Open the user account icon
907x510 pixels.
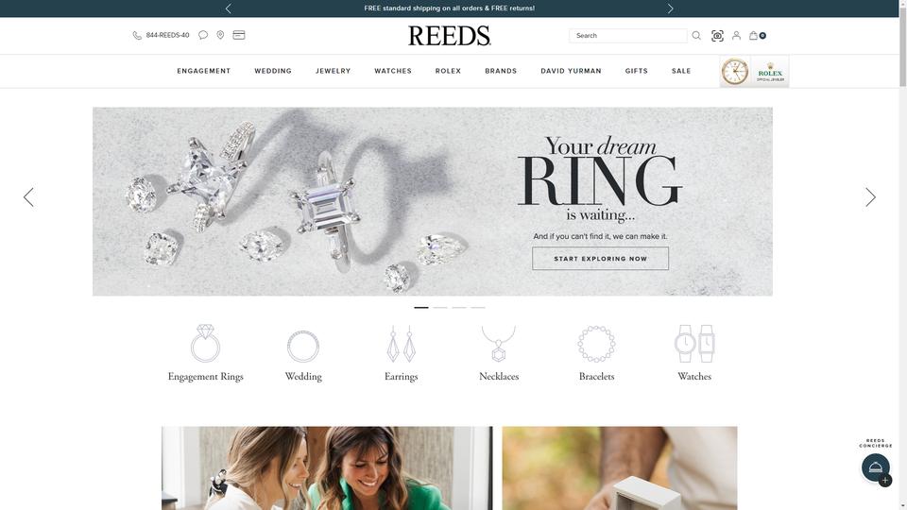[x=736, y=36]
